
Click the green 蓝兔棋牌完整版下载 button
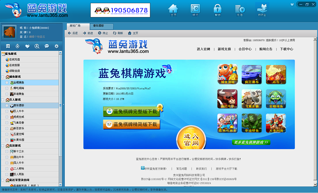tap(132, 111)
